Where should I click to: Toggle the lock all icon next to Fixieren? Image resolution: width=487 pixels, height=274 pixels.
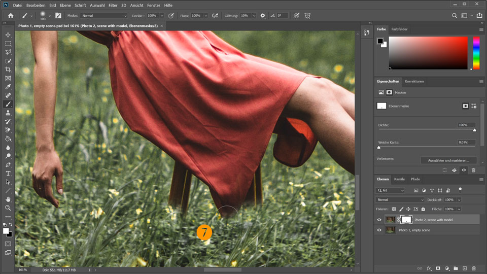tap(423, 209)
